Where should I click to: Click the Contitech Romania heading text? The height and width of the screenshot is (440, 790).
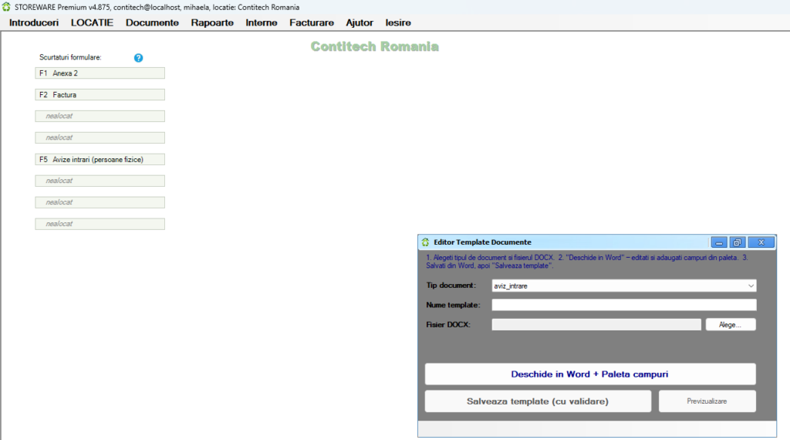coord(374,46)
